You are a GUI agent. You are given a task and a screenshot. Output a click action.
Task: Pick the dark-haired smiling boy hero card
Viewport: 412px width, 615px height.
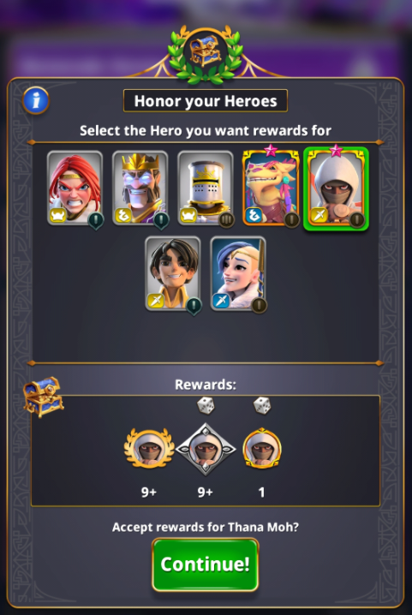[173, 273]
